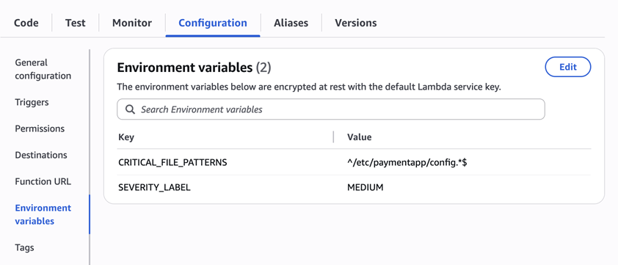
Task: Select the CRITICAL_FILE_PATTERNS key
Action: coord(172,162)
